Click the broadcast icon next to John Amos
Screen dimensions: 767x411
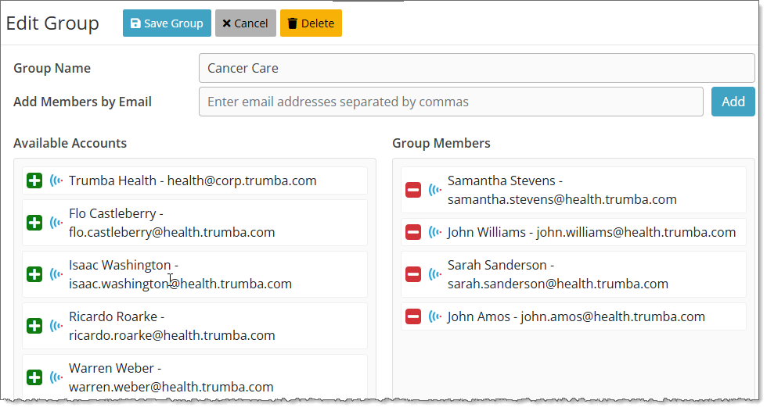tap(435, 316)
